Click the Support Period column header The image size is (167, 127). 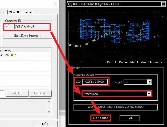click(x=26, y=50)
